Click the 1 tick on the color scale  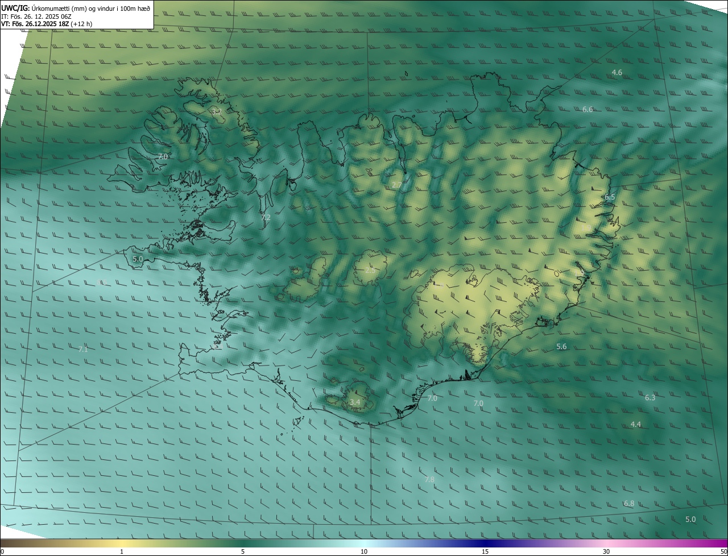(122, 551)
